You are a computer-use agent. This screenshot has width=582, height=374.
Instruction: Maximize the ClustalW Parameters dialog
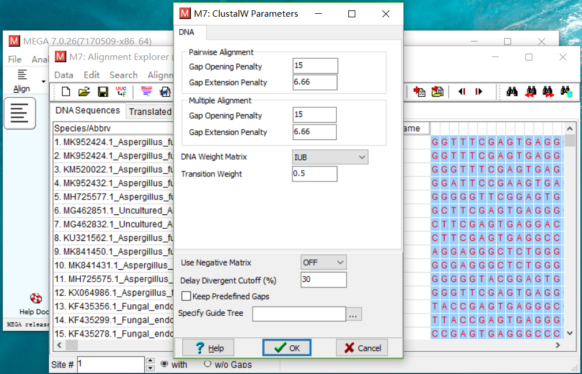coord(351,14)
